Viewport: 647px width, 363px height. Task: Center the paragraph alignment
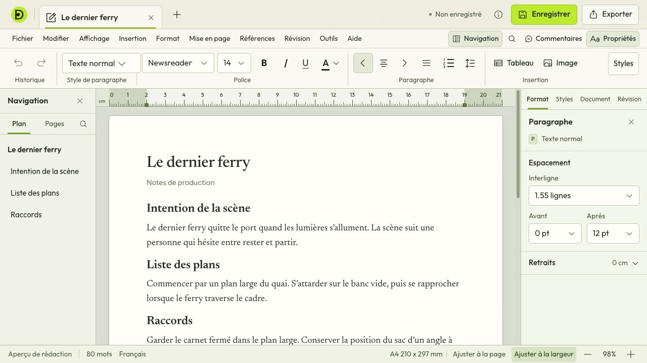384,63
